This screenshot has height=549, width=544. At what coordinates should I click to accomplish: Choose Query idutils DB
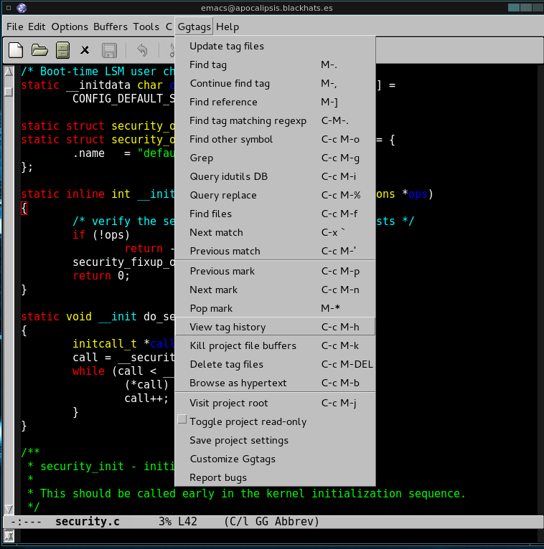tap(275, 176)
